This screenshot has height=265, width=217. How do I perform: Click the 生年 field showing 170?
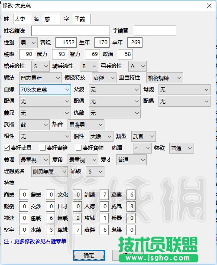coord(102,43)
